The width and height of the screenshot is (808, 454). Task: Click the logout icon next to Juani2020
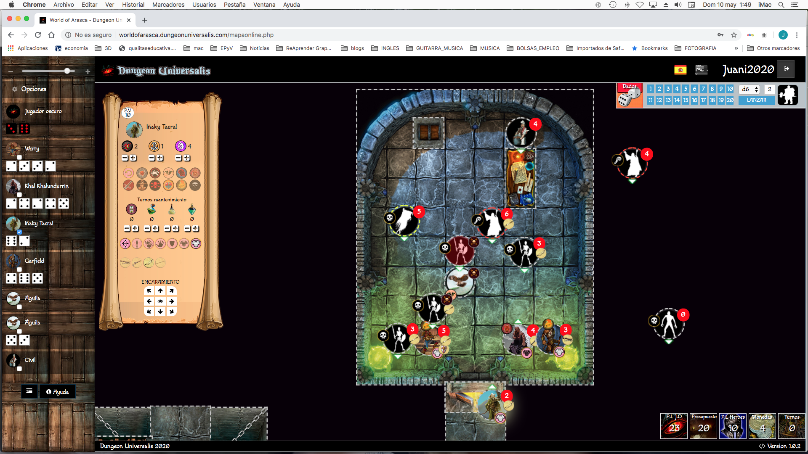click(x=786, y=69)
